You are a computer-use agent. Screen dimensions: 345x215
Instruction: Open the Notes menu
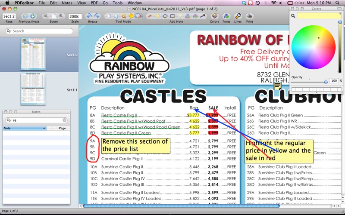67,3
